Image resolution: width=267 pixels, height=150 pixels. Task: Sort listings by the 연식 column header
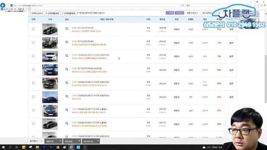[162, 20]
